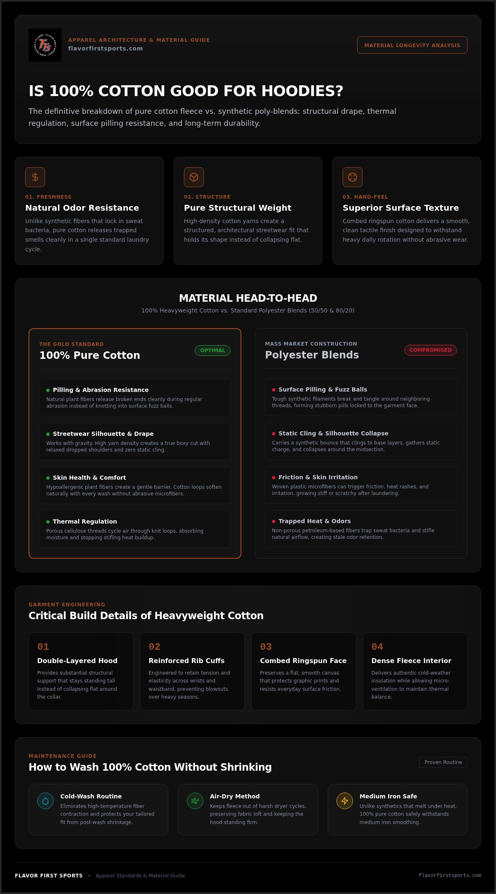496x894 pixels.
Task: Click the Friction & Skin Irritation item
Action: (361, 485)
